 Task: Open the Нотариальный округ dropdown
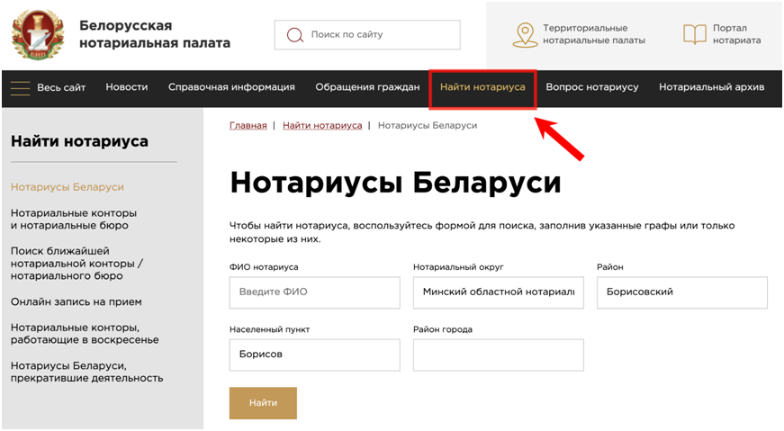pyautogui.click(x=498, y=292)
